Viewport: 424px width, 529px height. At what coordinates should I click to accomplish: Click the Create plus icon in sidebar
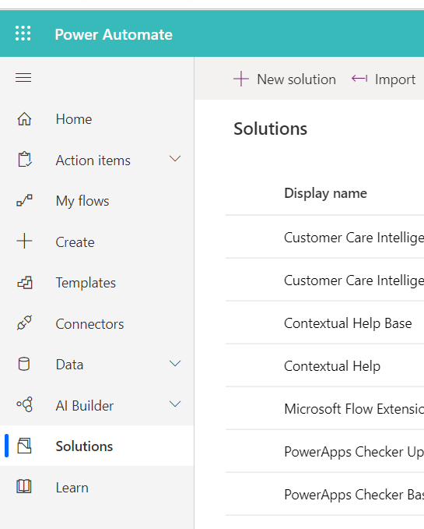click(24, 242)
